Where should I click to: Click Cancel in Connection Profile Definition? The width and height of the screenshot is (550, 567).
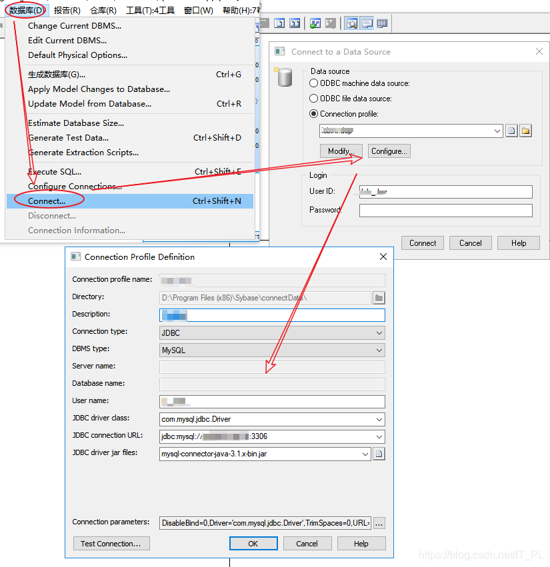pyautogui.click(x=307, y=544)
